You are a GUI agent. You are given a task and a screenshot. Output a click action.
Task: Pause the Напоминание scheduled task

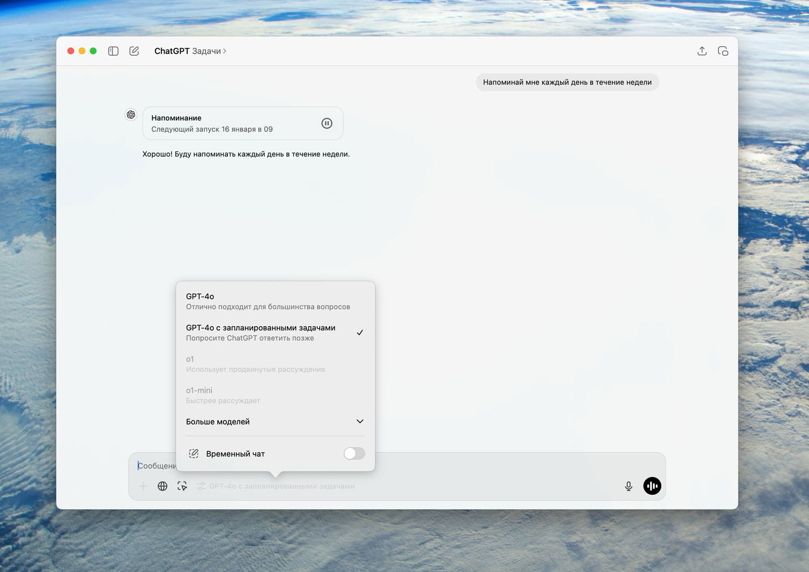click(327, 123)
